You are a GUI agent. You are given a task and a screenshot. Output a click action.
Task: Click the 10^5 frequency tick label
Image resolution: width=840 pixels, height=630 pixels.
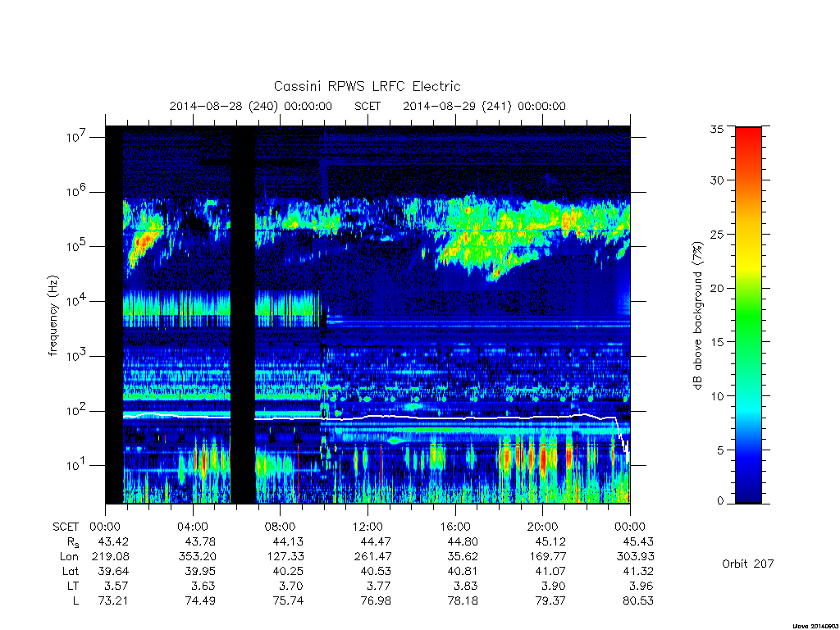click(x=77, y=246)
